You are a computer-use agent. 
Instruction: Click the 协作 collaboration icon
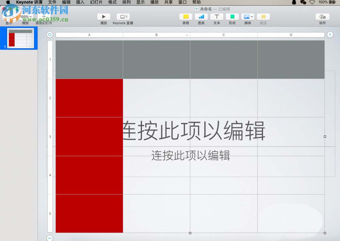point(322,16)
